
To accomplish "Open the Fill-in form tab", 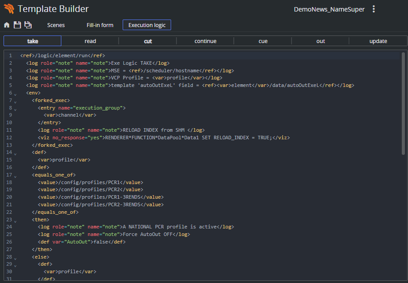I will (100, 25).
